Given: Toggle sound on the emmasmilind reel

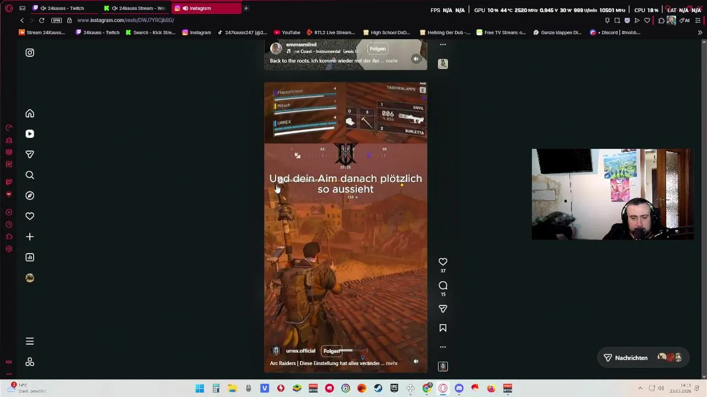Looking at the screenshot, I should click(x=416, y=59).
